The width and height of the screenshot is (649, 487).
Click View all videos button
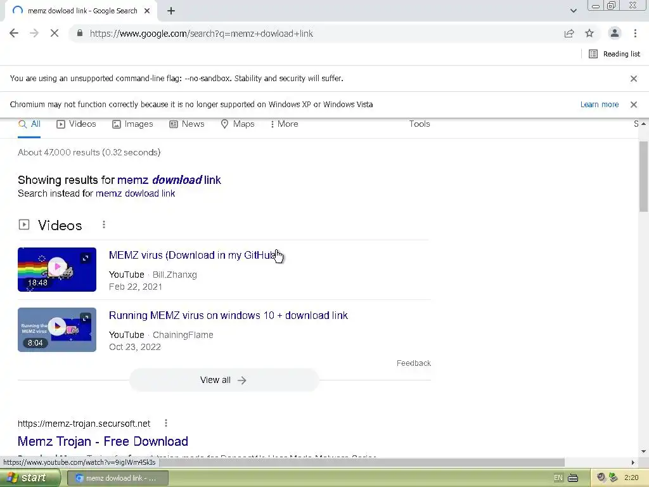click(x=224, y=380)
